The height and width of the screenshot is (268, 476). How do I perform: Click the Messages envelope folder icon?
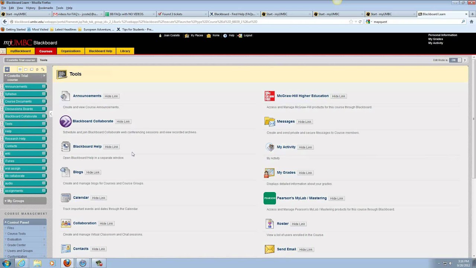(270, 121)
